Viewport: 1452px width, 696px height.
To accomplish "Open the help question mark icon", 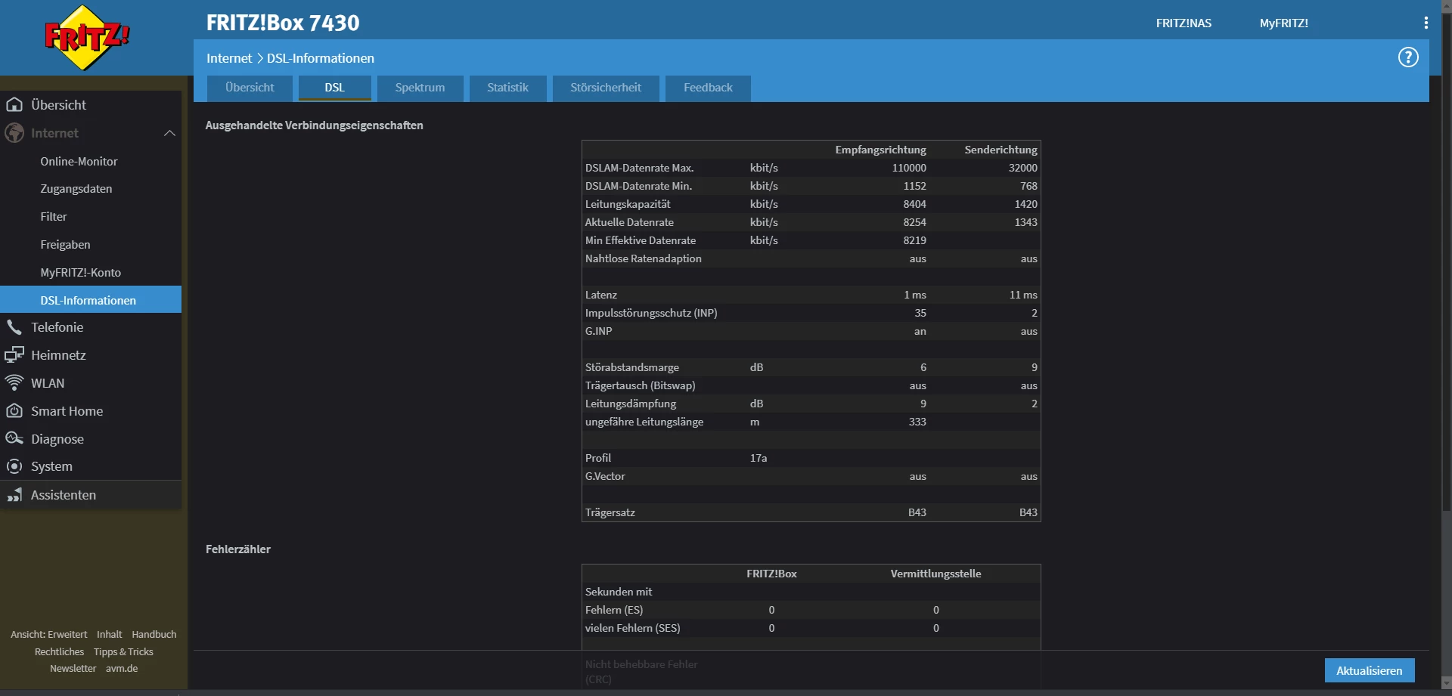I will 1407,57.
